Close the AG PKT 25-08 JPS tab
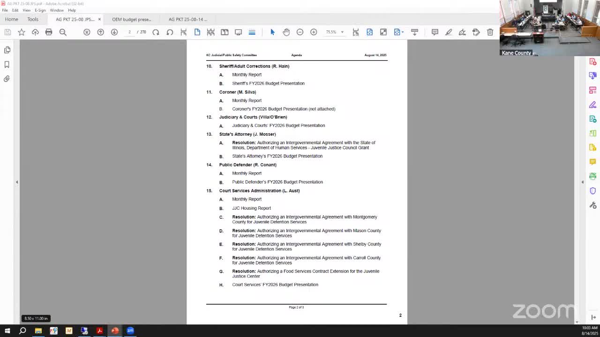 click(99, 19)
